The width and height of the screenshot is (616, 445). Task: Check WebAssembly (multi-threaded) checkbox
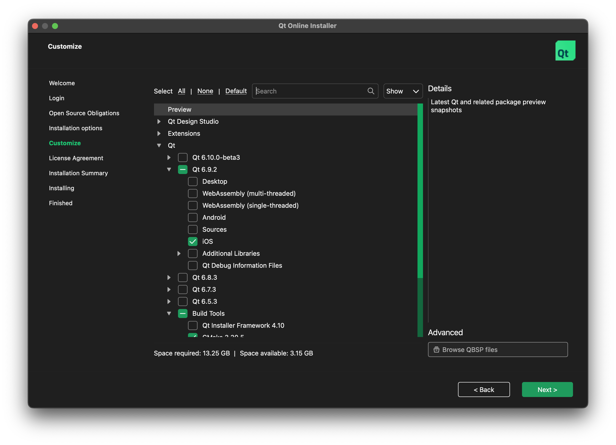pos(192,193)
